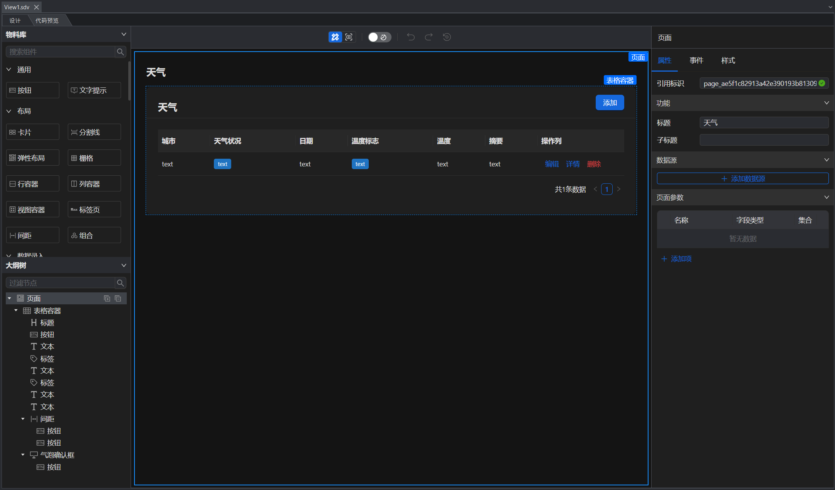835x490 pixels.
Task: Collapse the 布局 category
Action: click(9, 111)
